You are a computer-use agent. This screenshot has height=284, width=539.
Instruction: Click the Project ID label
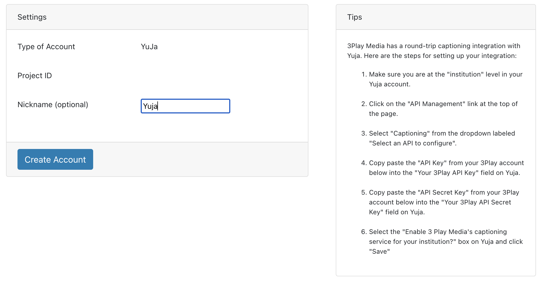pos(35,75)
